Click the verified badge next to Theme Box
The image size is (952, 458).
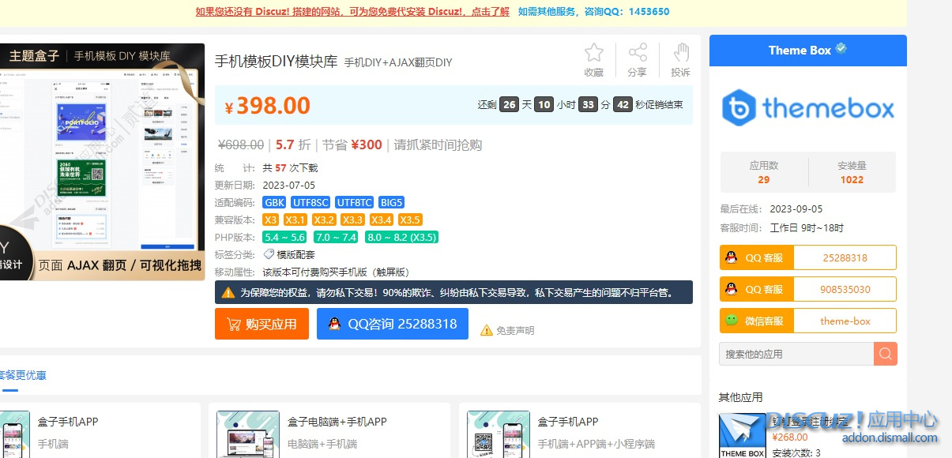click(841, 49)
